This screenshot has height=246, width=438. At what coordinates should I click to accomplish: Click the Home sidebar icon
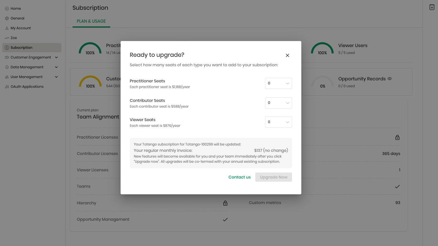[7, 9]
